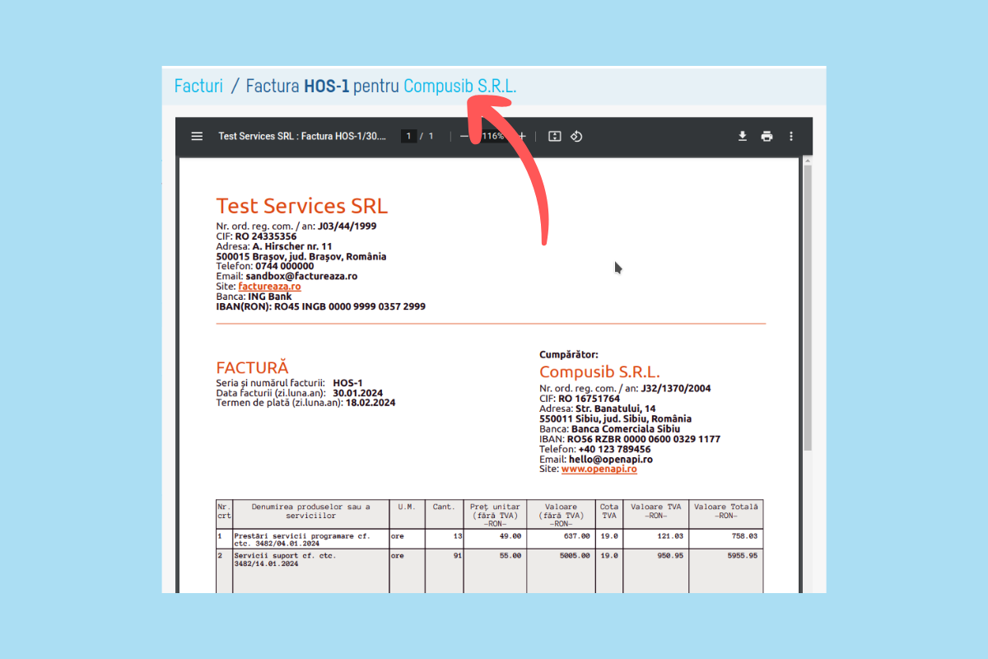Image resolution: width=988 pixels, height=659 pixels.
Task: Click the factureaza.ro site link
Action: [x=269, y=287]
